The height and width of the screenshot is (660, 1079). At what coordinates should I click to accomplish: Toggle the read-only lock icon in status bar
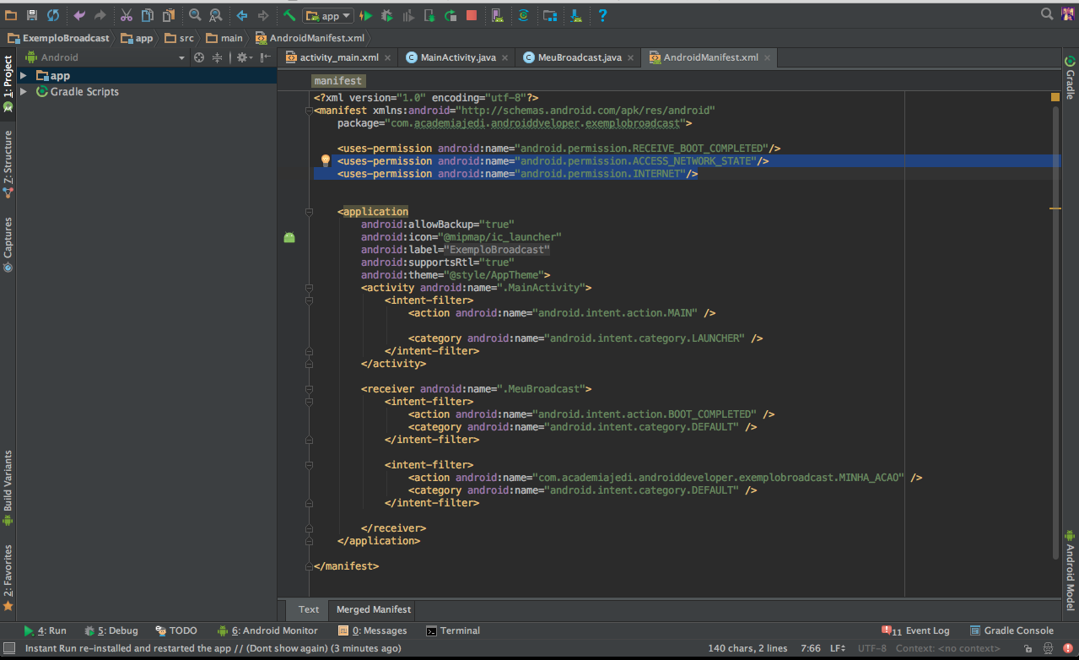[1028, 649]
